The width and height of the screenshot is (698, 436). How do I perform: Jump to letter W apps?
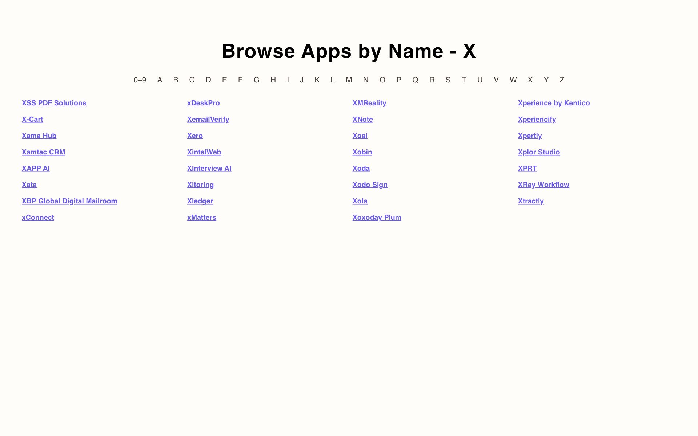point(513,80)
